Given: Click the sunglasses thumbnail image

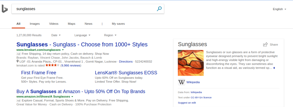Looking at the screenshot, I should [x=191, y=63].
